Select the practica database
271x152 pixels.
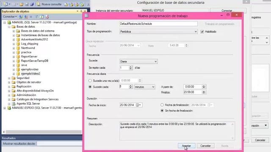coord(26,52)
